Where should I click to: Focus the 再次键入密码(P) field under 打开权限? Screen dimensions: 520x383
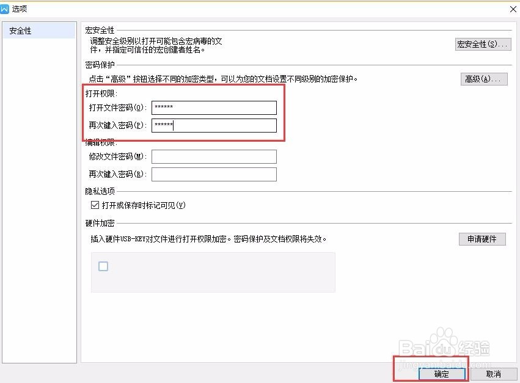(214, 126)
